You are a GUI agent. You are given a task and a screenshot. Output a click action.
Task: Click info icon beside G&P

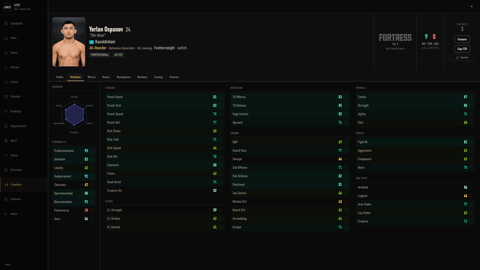click(x=346, y=142)
